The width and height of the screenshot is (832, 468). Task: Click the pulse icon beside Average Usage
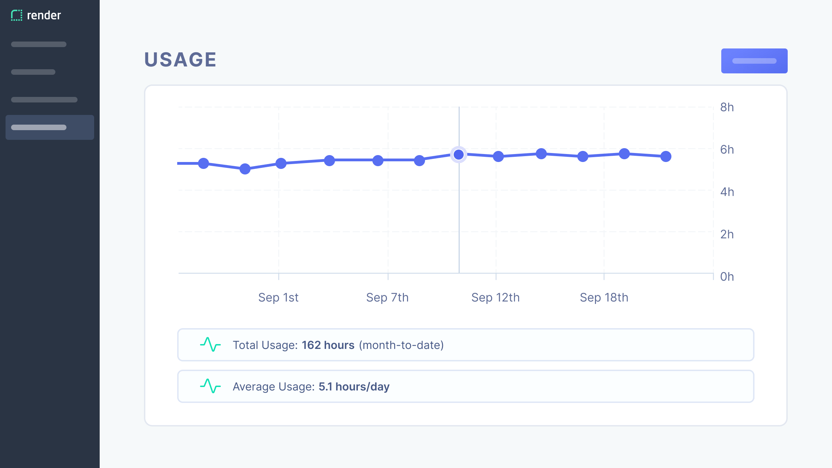point(210,386)
